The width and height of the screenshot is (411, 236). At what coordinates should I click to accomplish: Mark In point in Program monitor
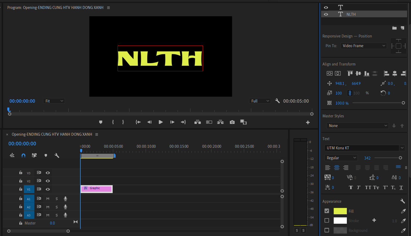113,122
